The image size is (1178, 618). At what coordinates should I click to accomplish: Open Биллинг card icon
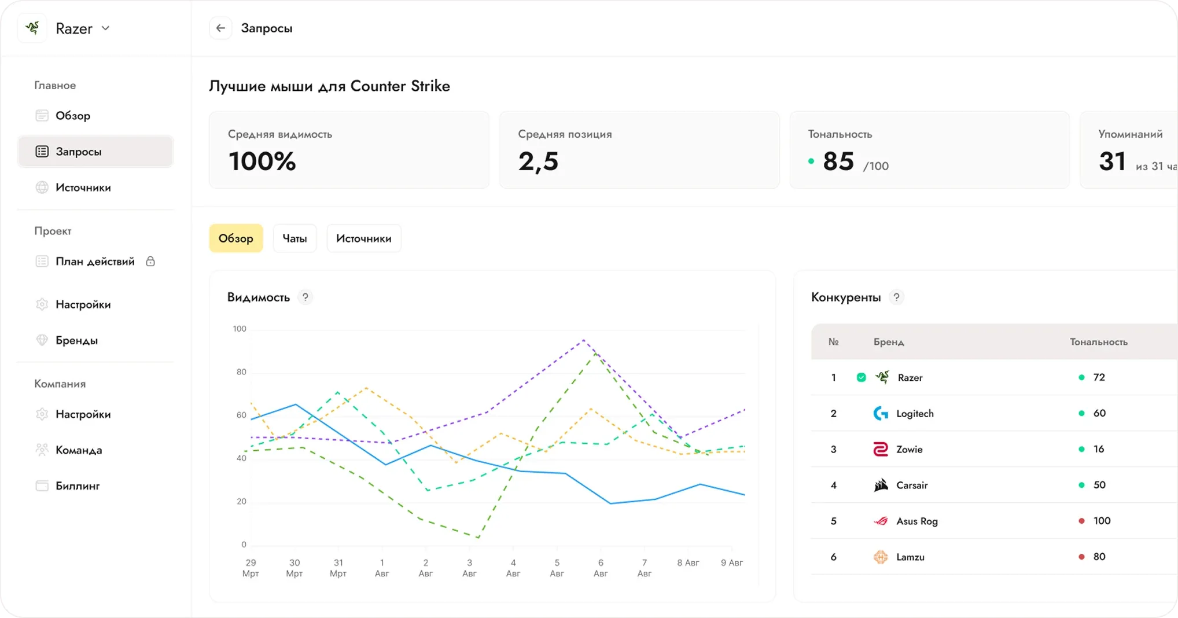point(42,485)
